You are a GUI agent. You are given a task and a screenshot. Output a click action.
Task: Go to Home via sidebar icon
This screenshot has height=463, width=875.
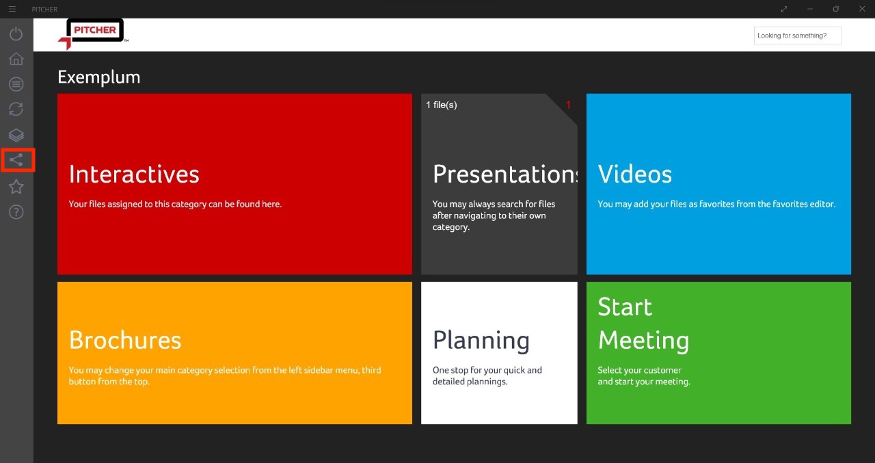tap(16, 59)
